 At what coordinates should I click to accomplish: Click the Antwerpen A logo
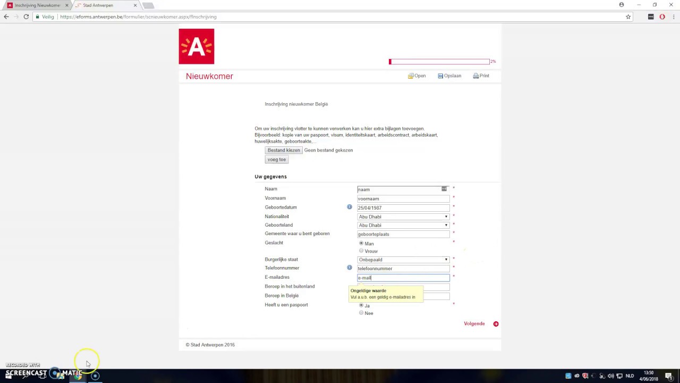click(x=197, y=46)
